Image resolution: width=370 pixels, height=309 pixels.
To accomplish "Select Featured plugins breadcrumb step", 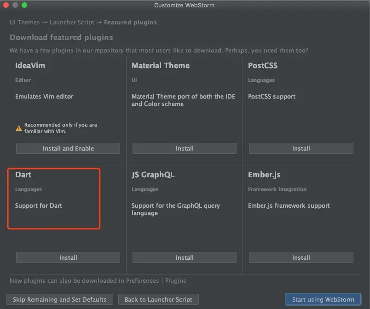I will pyautogui.click(x=130, y=23).
